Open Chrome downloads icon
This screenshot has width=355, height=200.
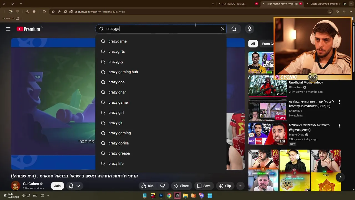[x=27, y=12]
